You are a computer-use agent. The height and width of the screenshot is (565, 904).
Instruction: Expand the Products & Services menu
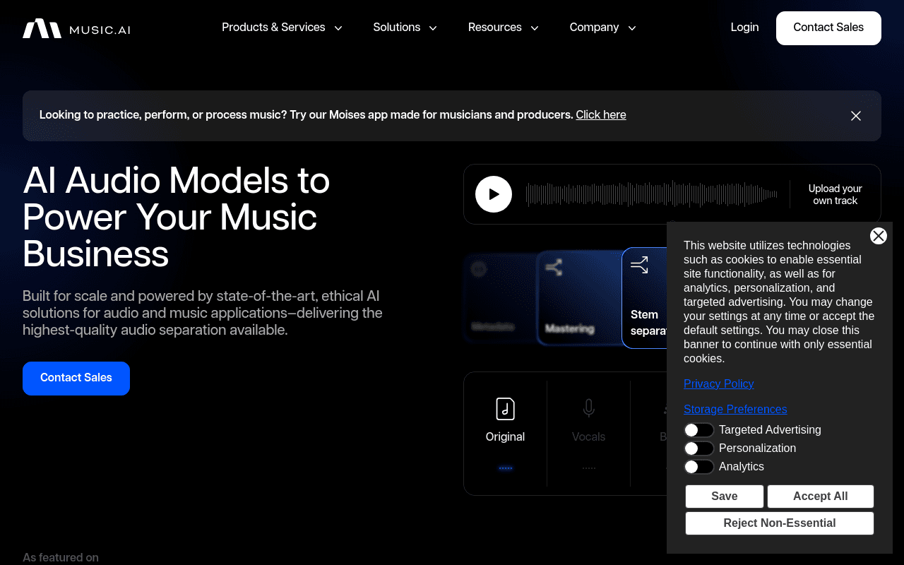pos(282,28)
